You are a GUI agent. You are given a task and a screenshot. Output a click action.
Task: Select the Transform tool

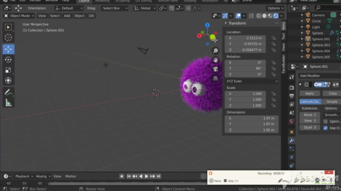(x=9, y=80)
